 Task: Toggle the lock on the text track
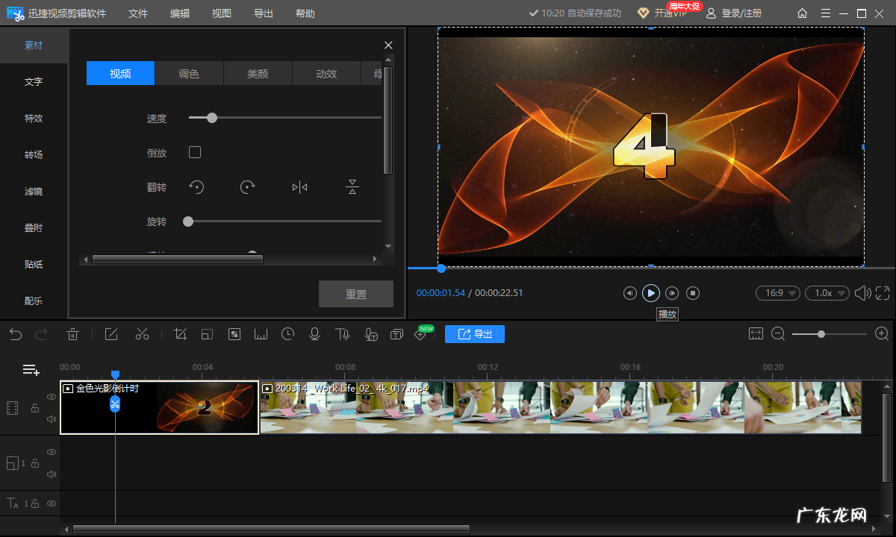[x=34, y=504]
